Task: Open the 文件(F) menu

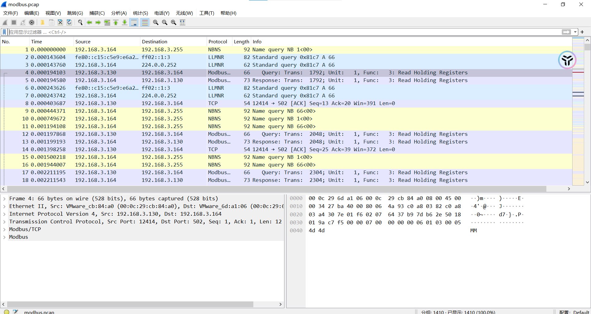Action: click(x=10, y=13)
